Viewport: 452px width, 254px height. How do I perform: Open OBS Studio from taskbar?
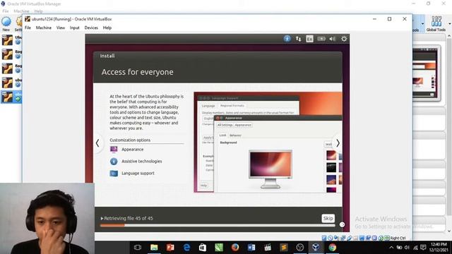[299, 248]
